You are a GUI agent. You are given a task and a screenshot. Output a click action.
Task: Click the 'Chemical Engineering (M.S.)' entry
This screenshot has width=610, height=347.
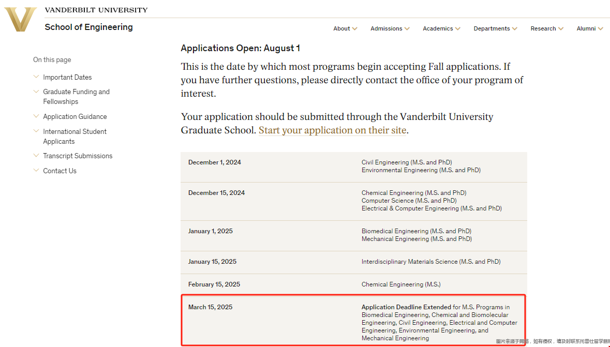coord(401,284)
